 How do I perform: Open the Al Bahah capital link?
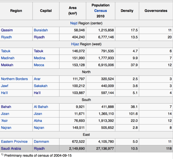[41, 107]
